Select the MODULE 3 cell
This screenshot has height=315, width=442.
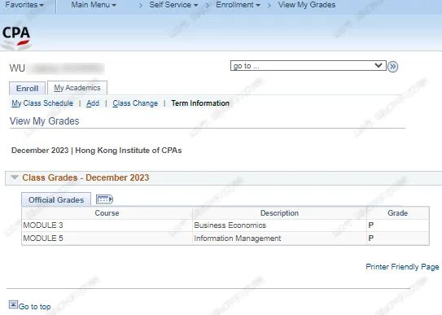pos(107,225)
